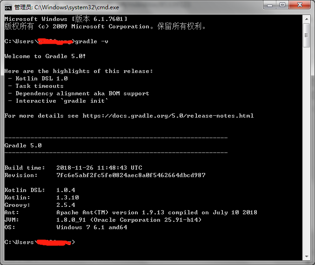Click Groovy version 2.5.4
315x265 pixels.
click(x=66, y=205)
